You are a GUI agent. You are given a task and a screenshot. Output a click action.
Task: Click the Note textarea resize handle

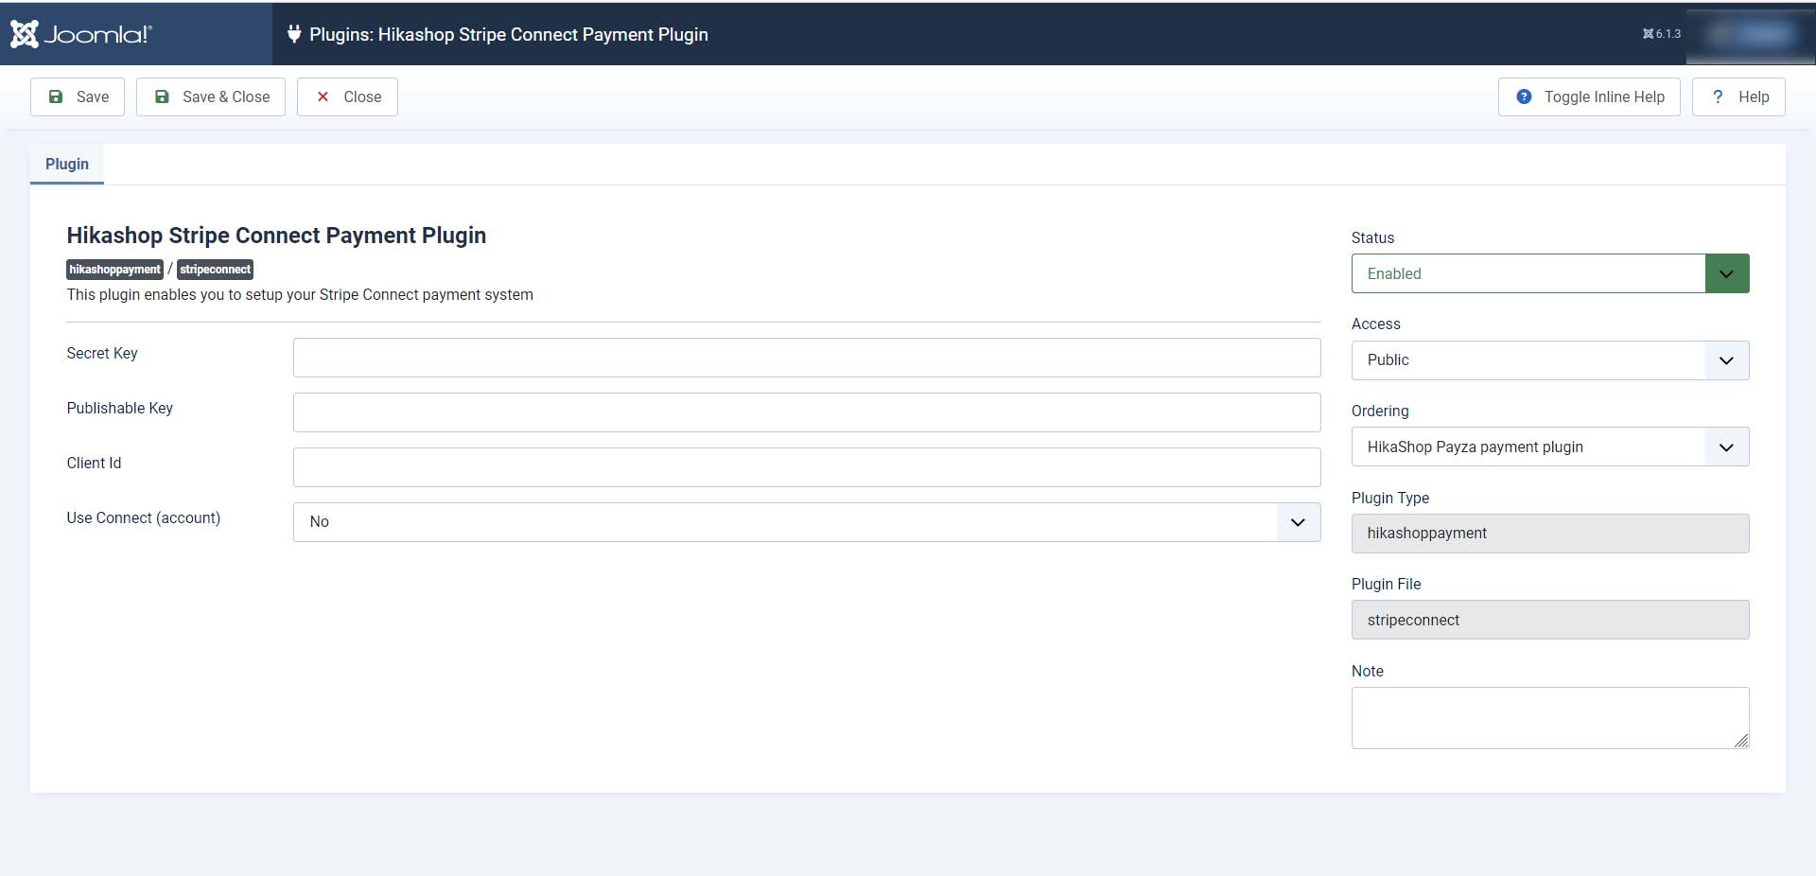coord(1741,741)
